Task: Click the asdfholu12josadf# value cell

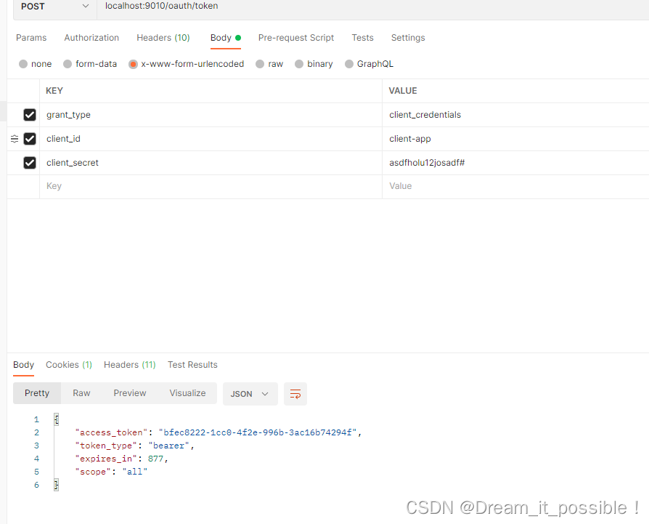Action: pos(515,163)
